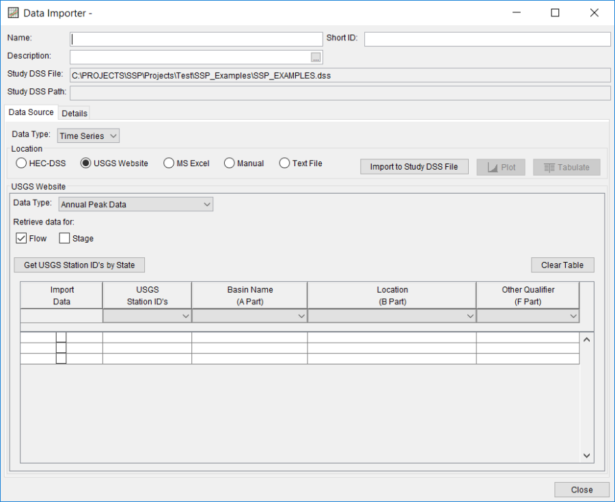Screen dimensions: 615x502
Task: Click the Basin Name (A Part) column header
Action: (x=250, y=295)
